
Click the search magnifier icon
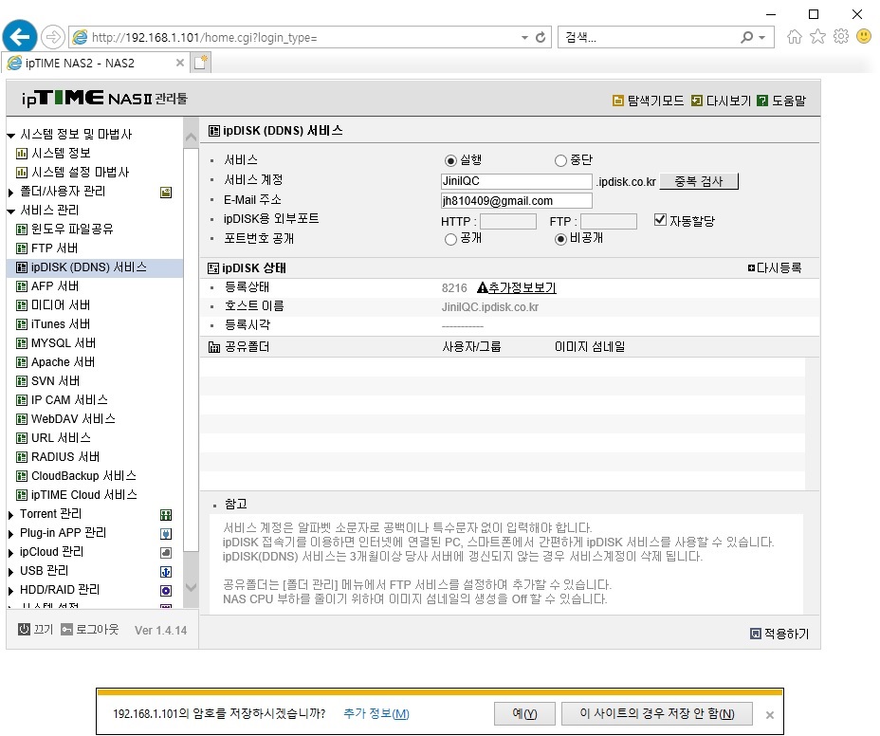pyautogui.click(x=746, y=37)
